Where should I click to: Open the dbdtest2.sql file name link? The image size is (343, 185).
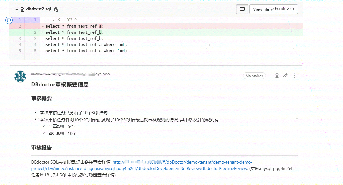coord(39,9)
